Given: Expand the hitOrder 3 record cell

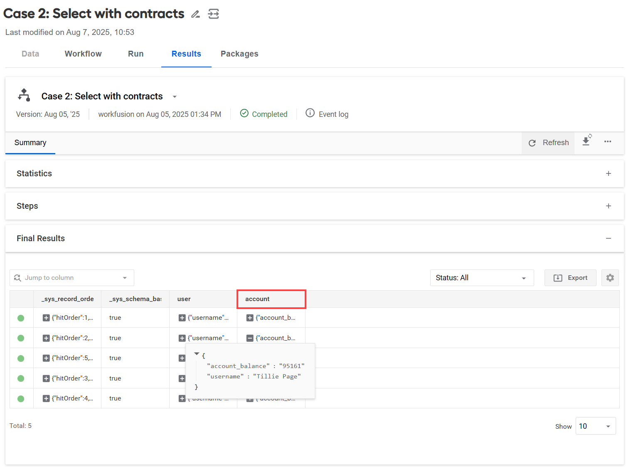Looking at the screenshot, I should pyautogui.click(x=46, y=378).
